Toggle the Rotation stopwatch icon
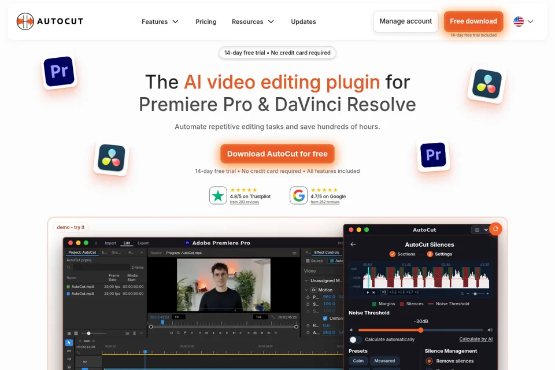Screen dimensions: 555x370 pos(308,325)
